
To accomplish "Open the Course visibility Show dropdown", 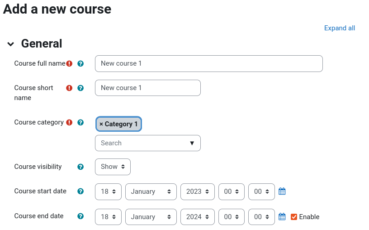I will click(x=113, y=167).
